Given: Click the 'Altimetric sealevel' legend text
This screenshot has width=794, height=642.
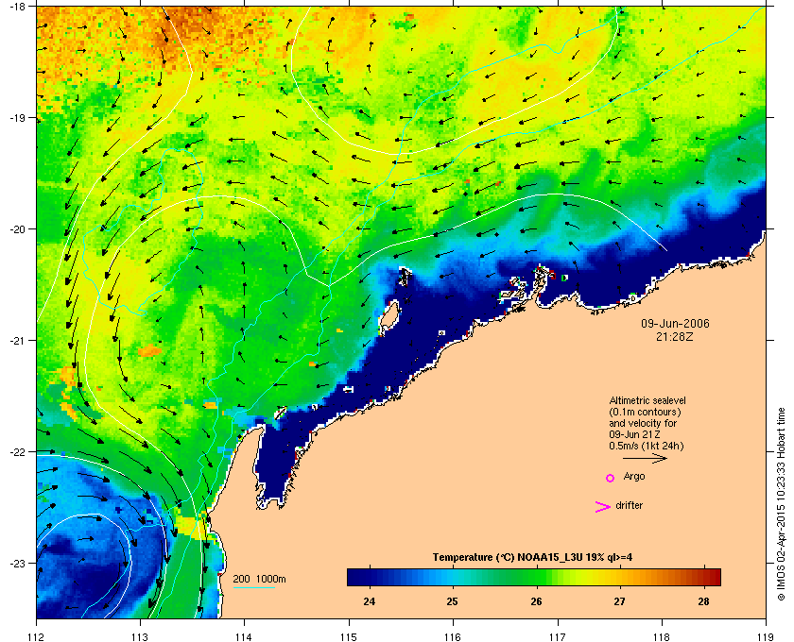Looking at the screenshot, I should coord(647,400).
